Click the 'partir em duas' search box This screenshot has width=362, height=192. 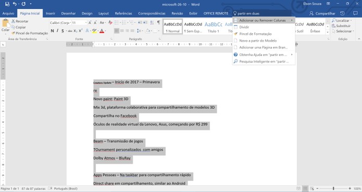tap(262, 14)
